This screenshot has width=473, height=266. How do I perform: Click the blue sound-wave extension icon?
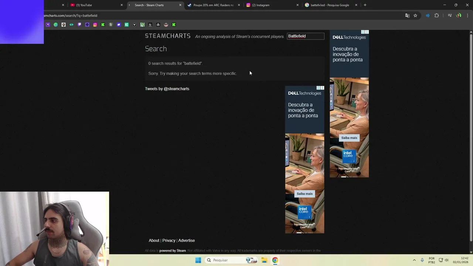coord(428,16)
